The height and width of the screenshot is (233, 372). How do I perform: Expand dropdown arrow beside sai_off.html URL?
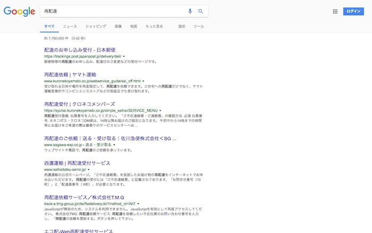point(145,81)
